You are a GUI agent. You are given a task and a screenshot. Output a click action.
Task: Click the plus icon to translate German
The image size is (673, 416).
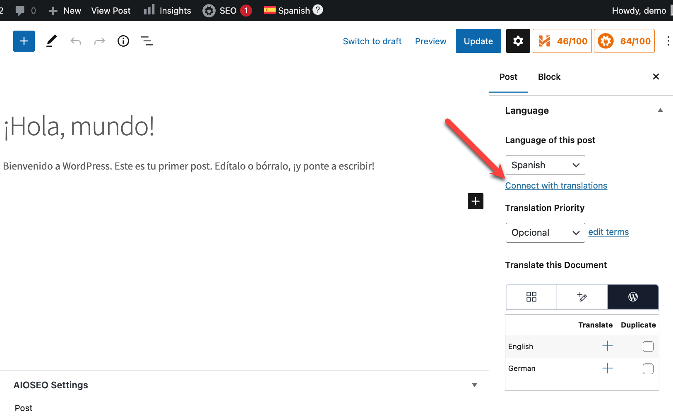607,368
